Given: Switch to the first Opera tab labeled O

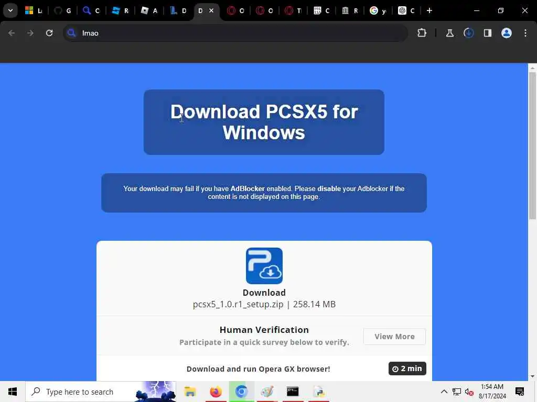Looking at the screenshot, I should coord(235,10).
